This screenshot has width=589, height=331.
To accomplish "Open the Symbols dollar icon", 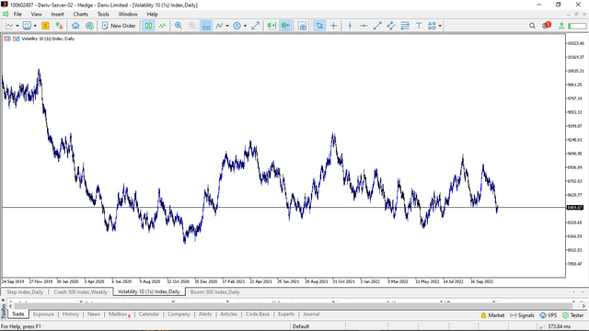I will (45, 26).
